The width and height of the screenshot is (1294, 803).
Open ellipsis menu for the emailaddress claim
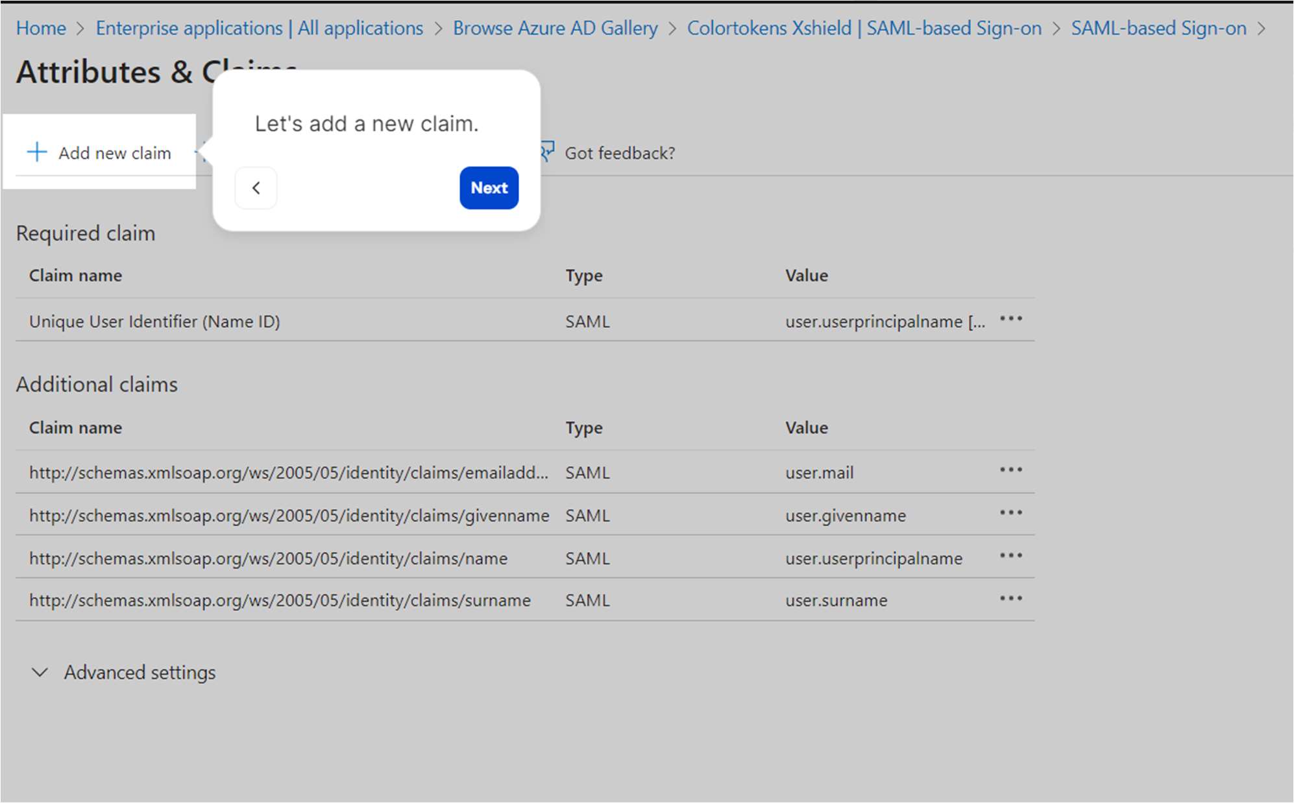(1011, 470)
